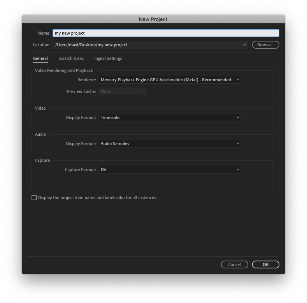This screenshot has height=303, width=307.
Task: Enable the display project item name checkbox
Action: 34,198
